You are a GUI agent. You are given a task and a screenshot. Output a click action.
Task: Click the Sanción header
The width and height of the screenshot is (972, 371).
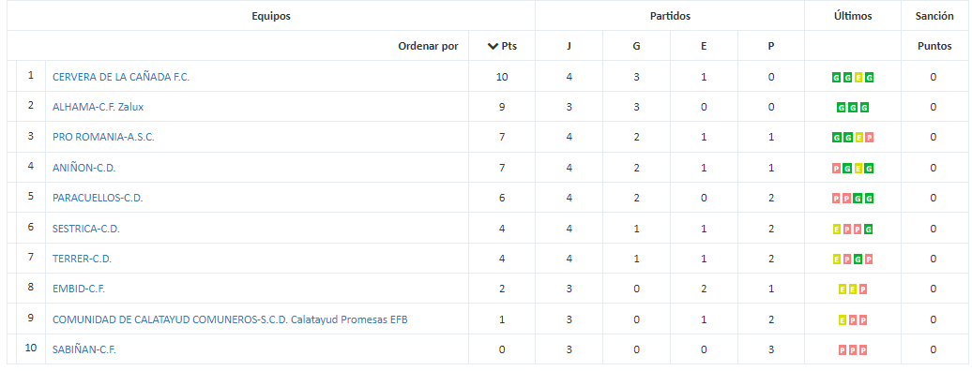point(934,16)
